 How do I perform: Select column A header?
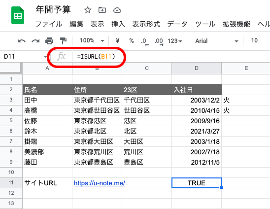[47, 68]
